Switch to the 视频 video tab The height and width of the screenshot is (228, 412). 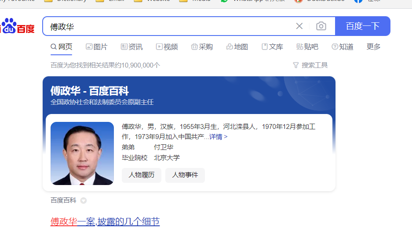[x=167, y=47]
